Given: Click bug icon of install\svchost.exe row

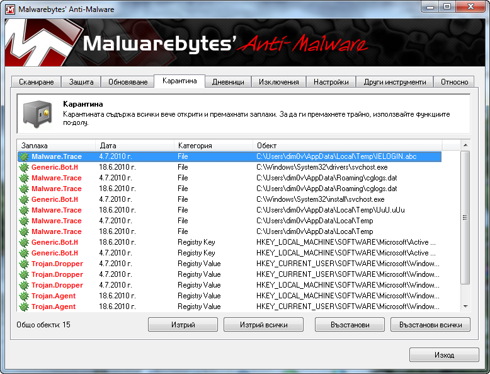Looking at the screenshot, I should click(24, 199).
